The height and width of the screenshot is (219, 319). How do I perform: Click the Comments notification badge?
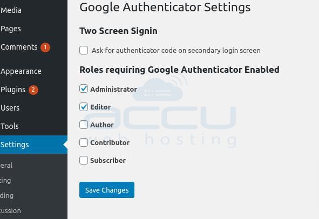tap(45, 47)
